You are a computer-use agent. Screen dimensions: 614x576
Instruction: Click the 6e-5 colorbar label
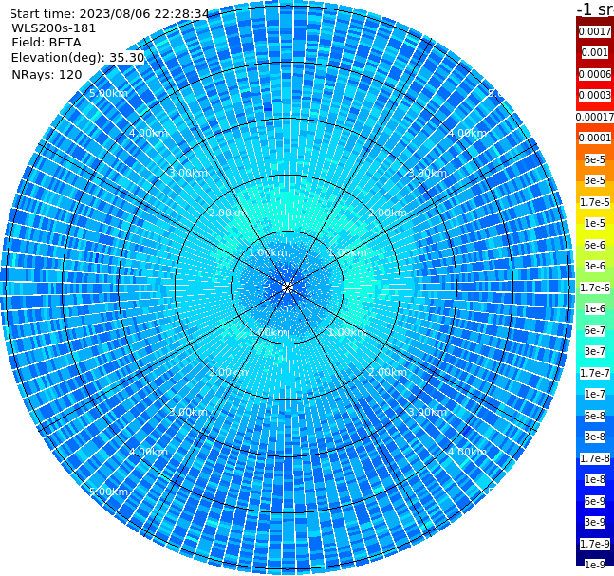[595, 159]
